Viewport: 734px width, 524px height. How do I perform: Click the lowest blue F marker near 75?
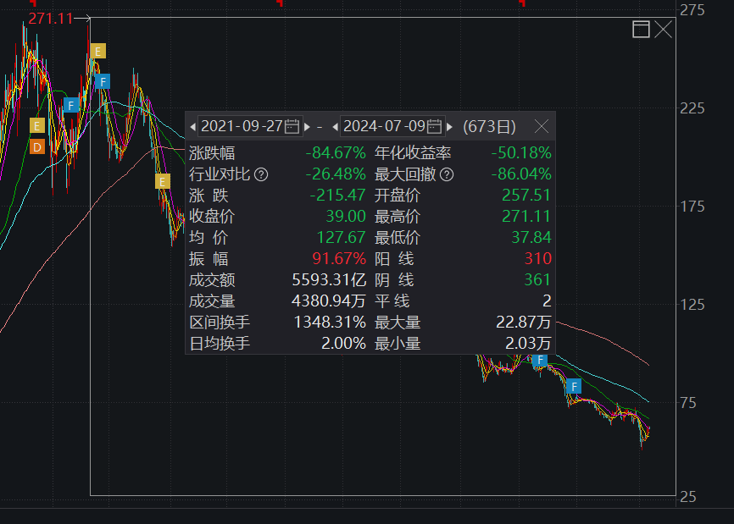(575, 387)
